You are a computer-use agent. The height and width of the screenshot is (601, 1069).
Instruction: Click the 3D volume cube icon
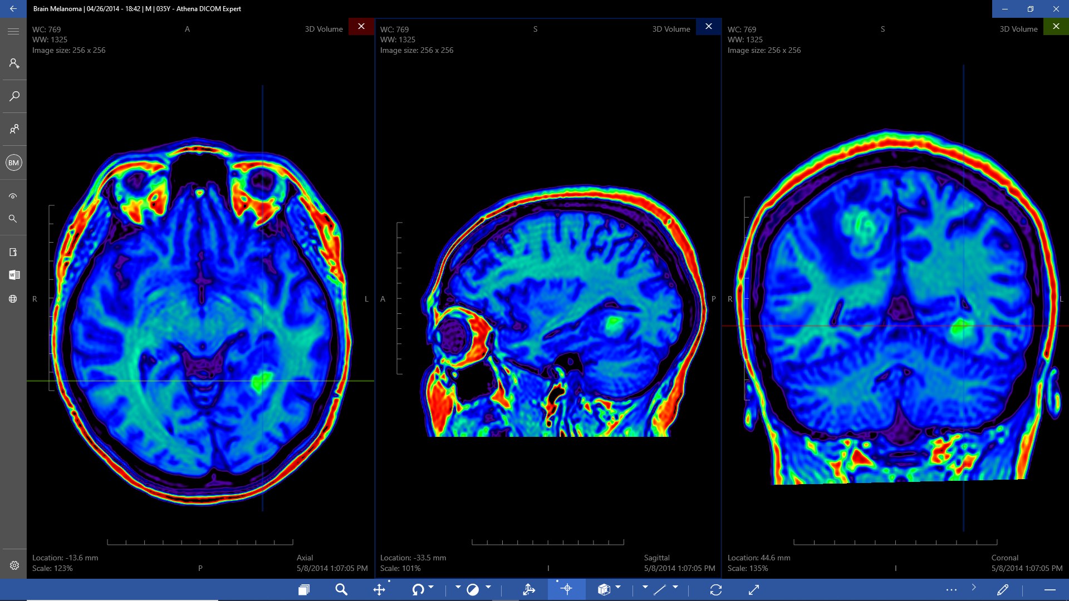[604, 590]
